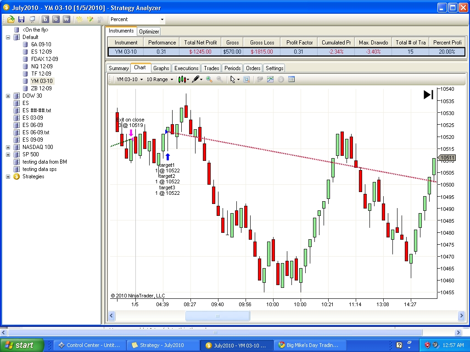Click the chart scrollbar left arrow
The width and height of the screenshot is (470, 352).
click(112, 316)
